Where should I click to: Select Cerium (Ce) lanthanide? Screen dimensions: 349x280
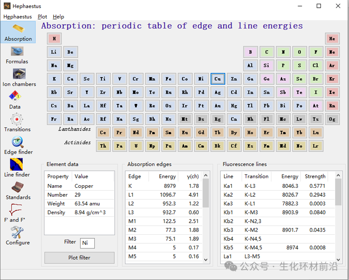(x=103, y=133)
